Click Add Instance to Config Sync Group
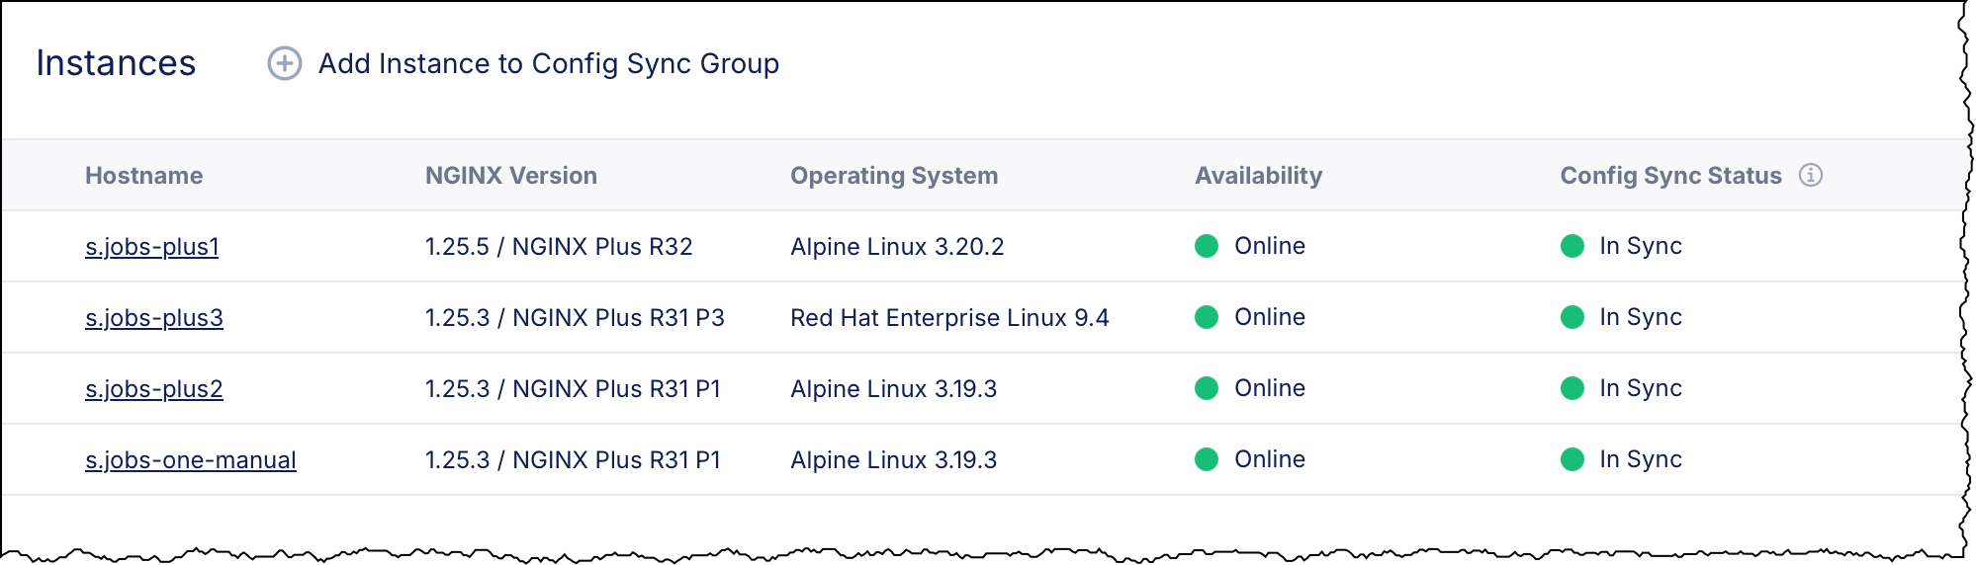1976x565 pixels. [x=548, y=64]
